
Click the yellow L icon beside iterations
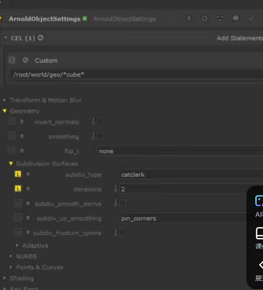18,189
